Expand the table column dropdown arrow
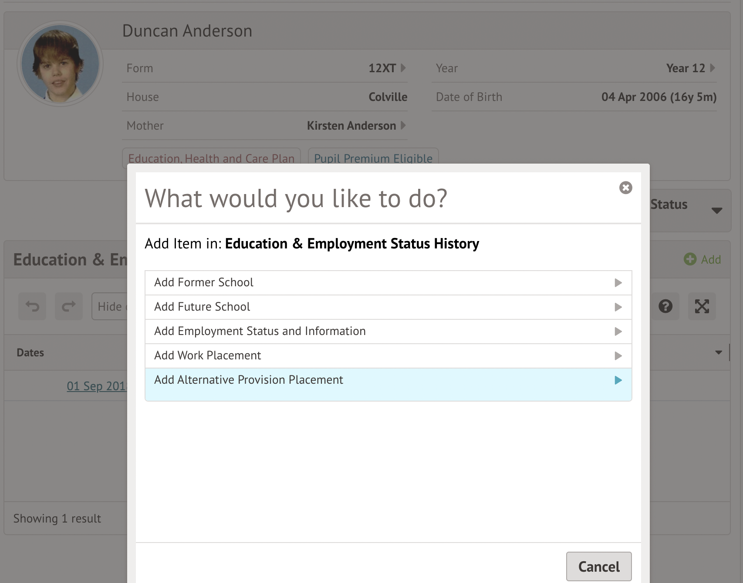Viewport: 743px width, 583px height. click(x=719, y=352)
